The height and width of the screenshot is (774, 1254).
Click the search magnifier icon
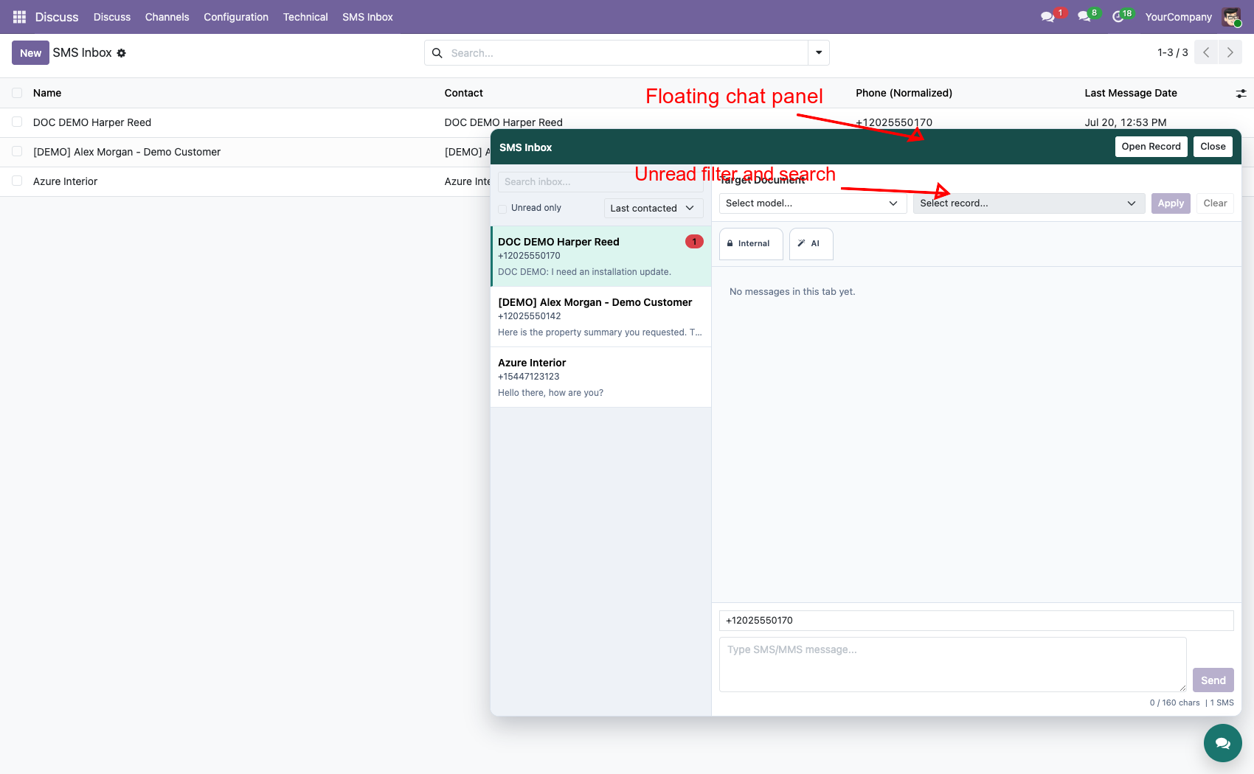click(437, 53)
